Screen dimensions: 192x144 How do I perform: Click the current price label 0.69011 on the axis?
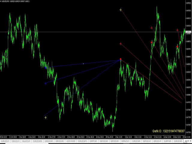click(188, 32)
